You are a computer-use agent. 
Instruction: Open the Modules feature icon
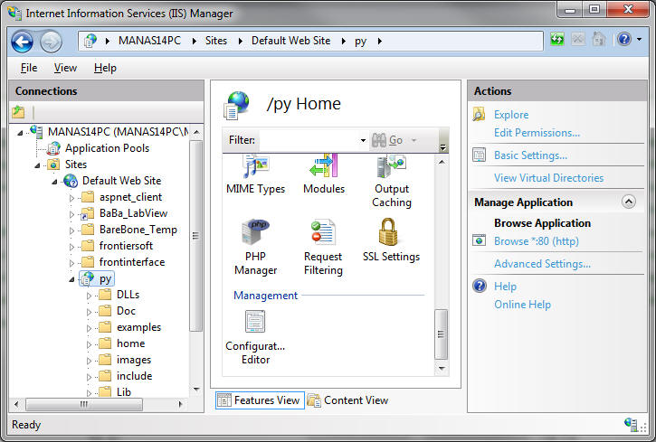pos(324,165)
